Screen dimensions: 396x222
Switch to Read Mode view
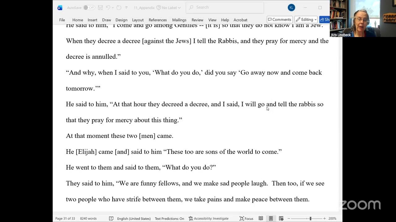pyautogui.click(x=261, y=218)
